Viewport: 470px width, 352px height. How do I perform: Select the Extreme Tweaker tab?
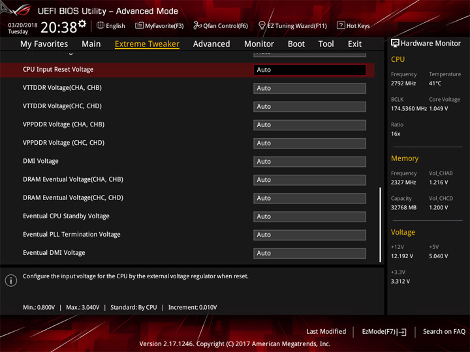click(147, 44)
